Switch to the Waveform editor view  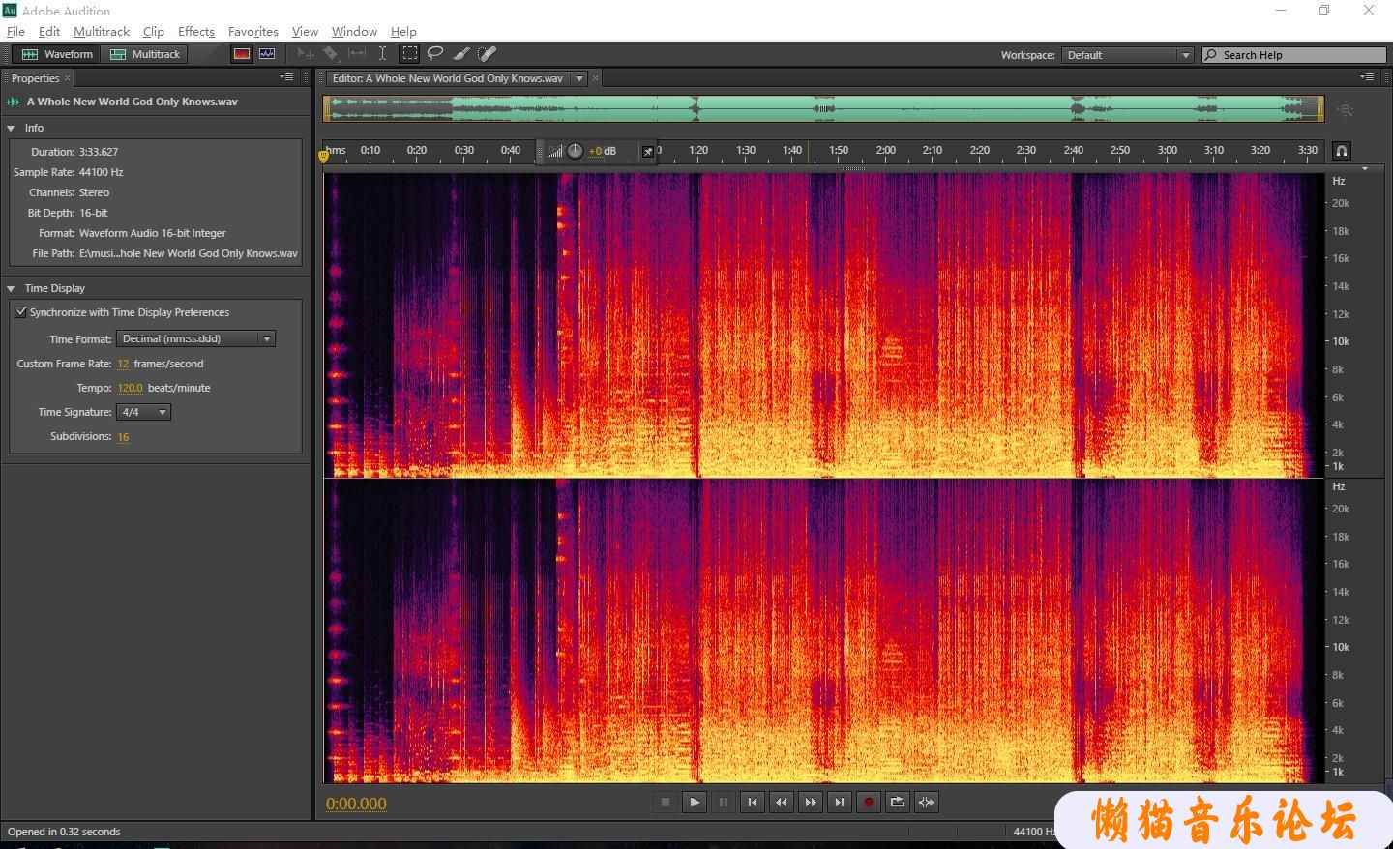(57, 54)
